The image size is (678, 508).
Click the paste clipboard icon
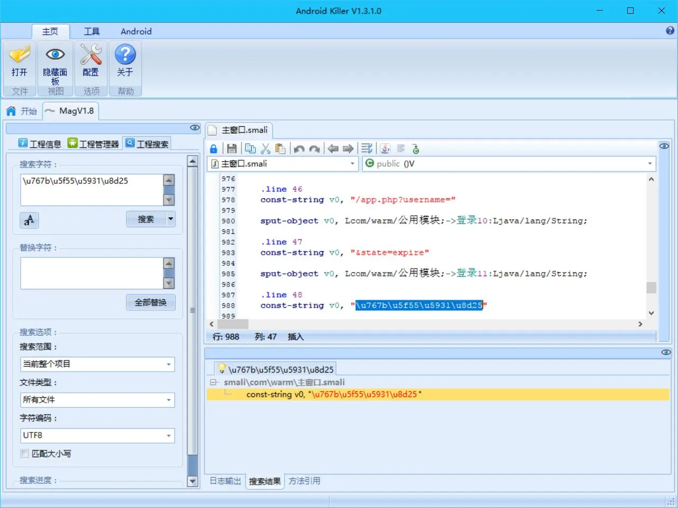[x=280, y=149]
